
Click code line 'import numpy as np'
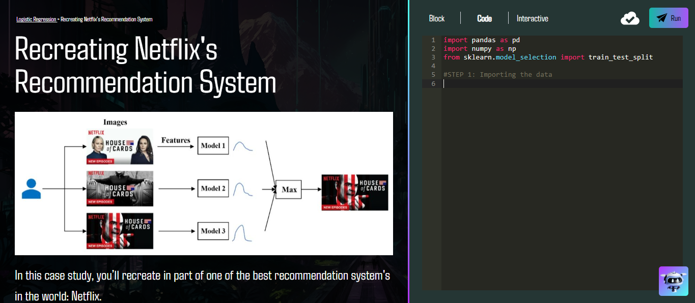(480, 48)
